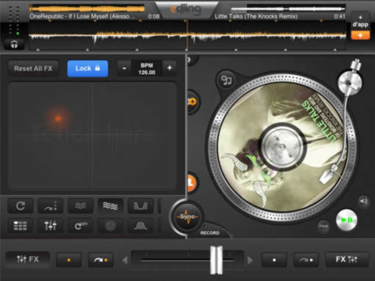Screen dimensions: 375x281
Task: Open FX panel for left deck
Action: (x=28, y=259)
